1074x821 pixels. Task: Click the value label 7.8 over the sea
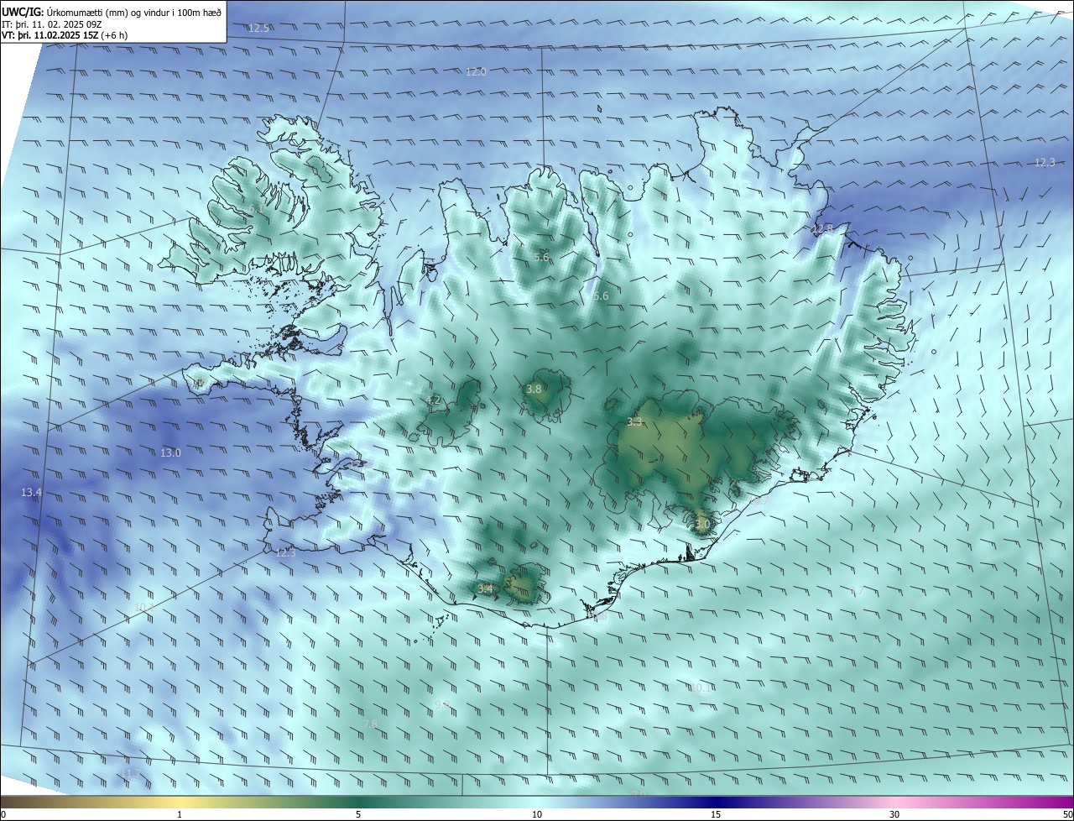tap(370, 724)
